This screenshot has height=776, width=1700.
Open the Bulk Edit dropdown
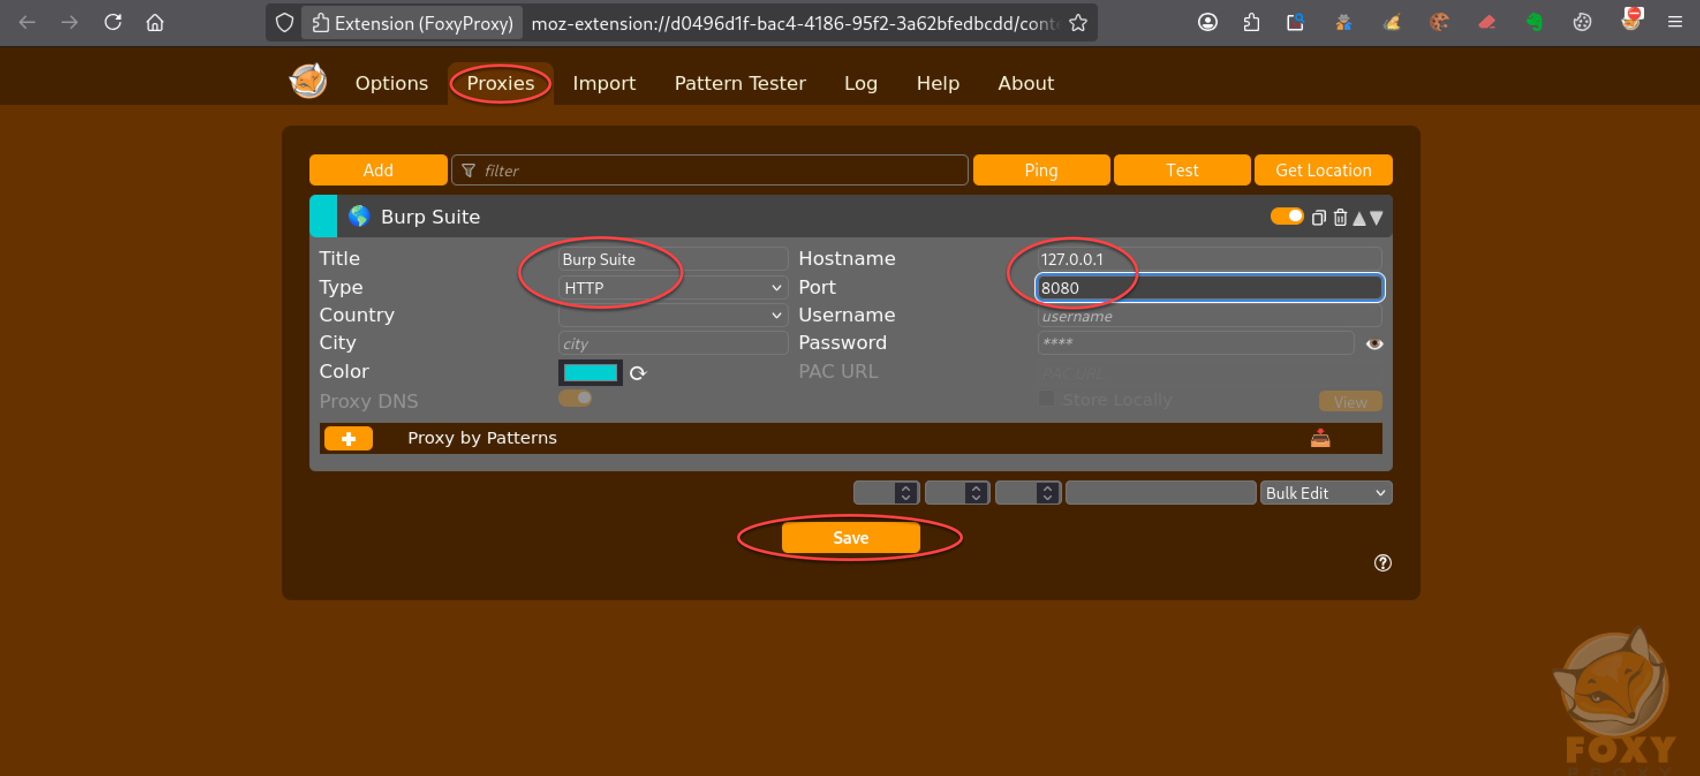click(x=1326, y=493)
